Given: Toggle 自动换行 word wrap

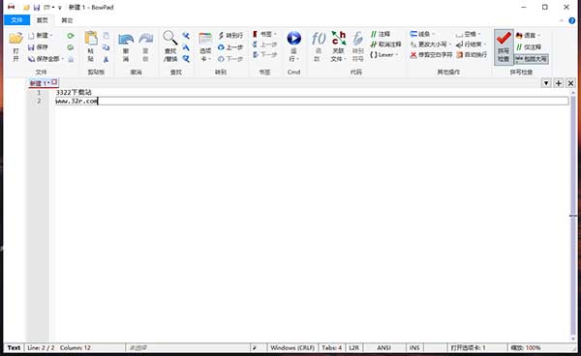Looking at the screenshot, I should 472,55.
